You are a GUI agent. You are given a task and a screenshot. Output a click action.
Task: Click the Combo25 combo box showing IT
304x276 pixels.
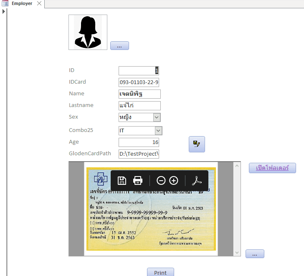(x=140, y=131)
